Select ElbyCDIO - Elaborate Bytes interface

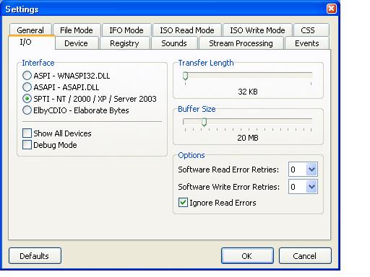coord(27,110)
